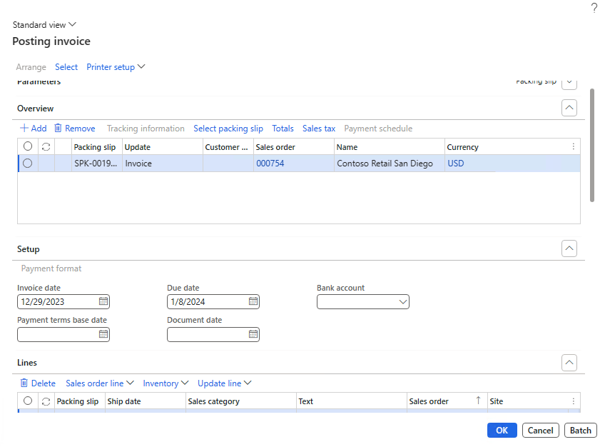Screen dimensions: 605x447
Task: Open the Standard view dropdown
Action: click(44, 25)
